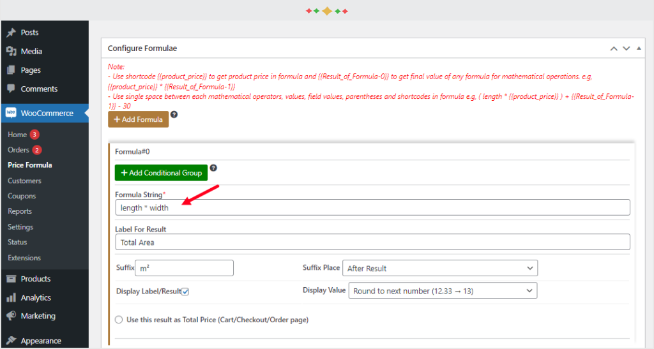This screenshot has width=654, height=349.
Task: Click the Suffix input field
Action: coord(184,268)
